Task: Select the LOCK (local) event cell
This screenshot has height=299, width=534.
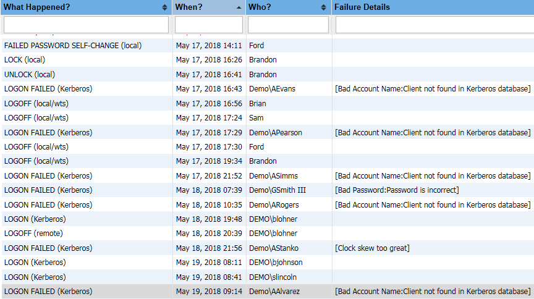Action: click(25, 60)
